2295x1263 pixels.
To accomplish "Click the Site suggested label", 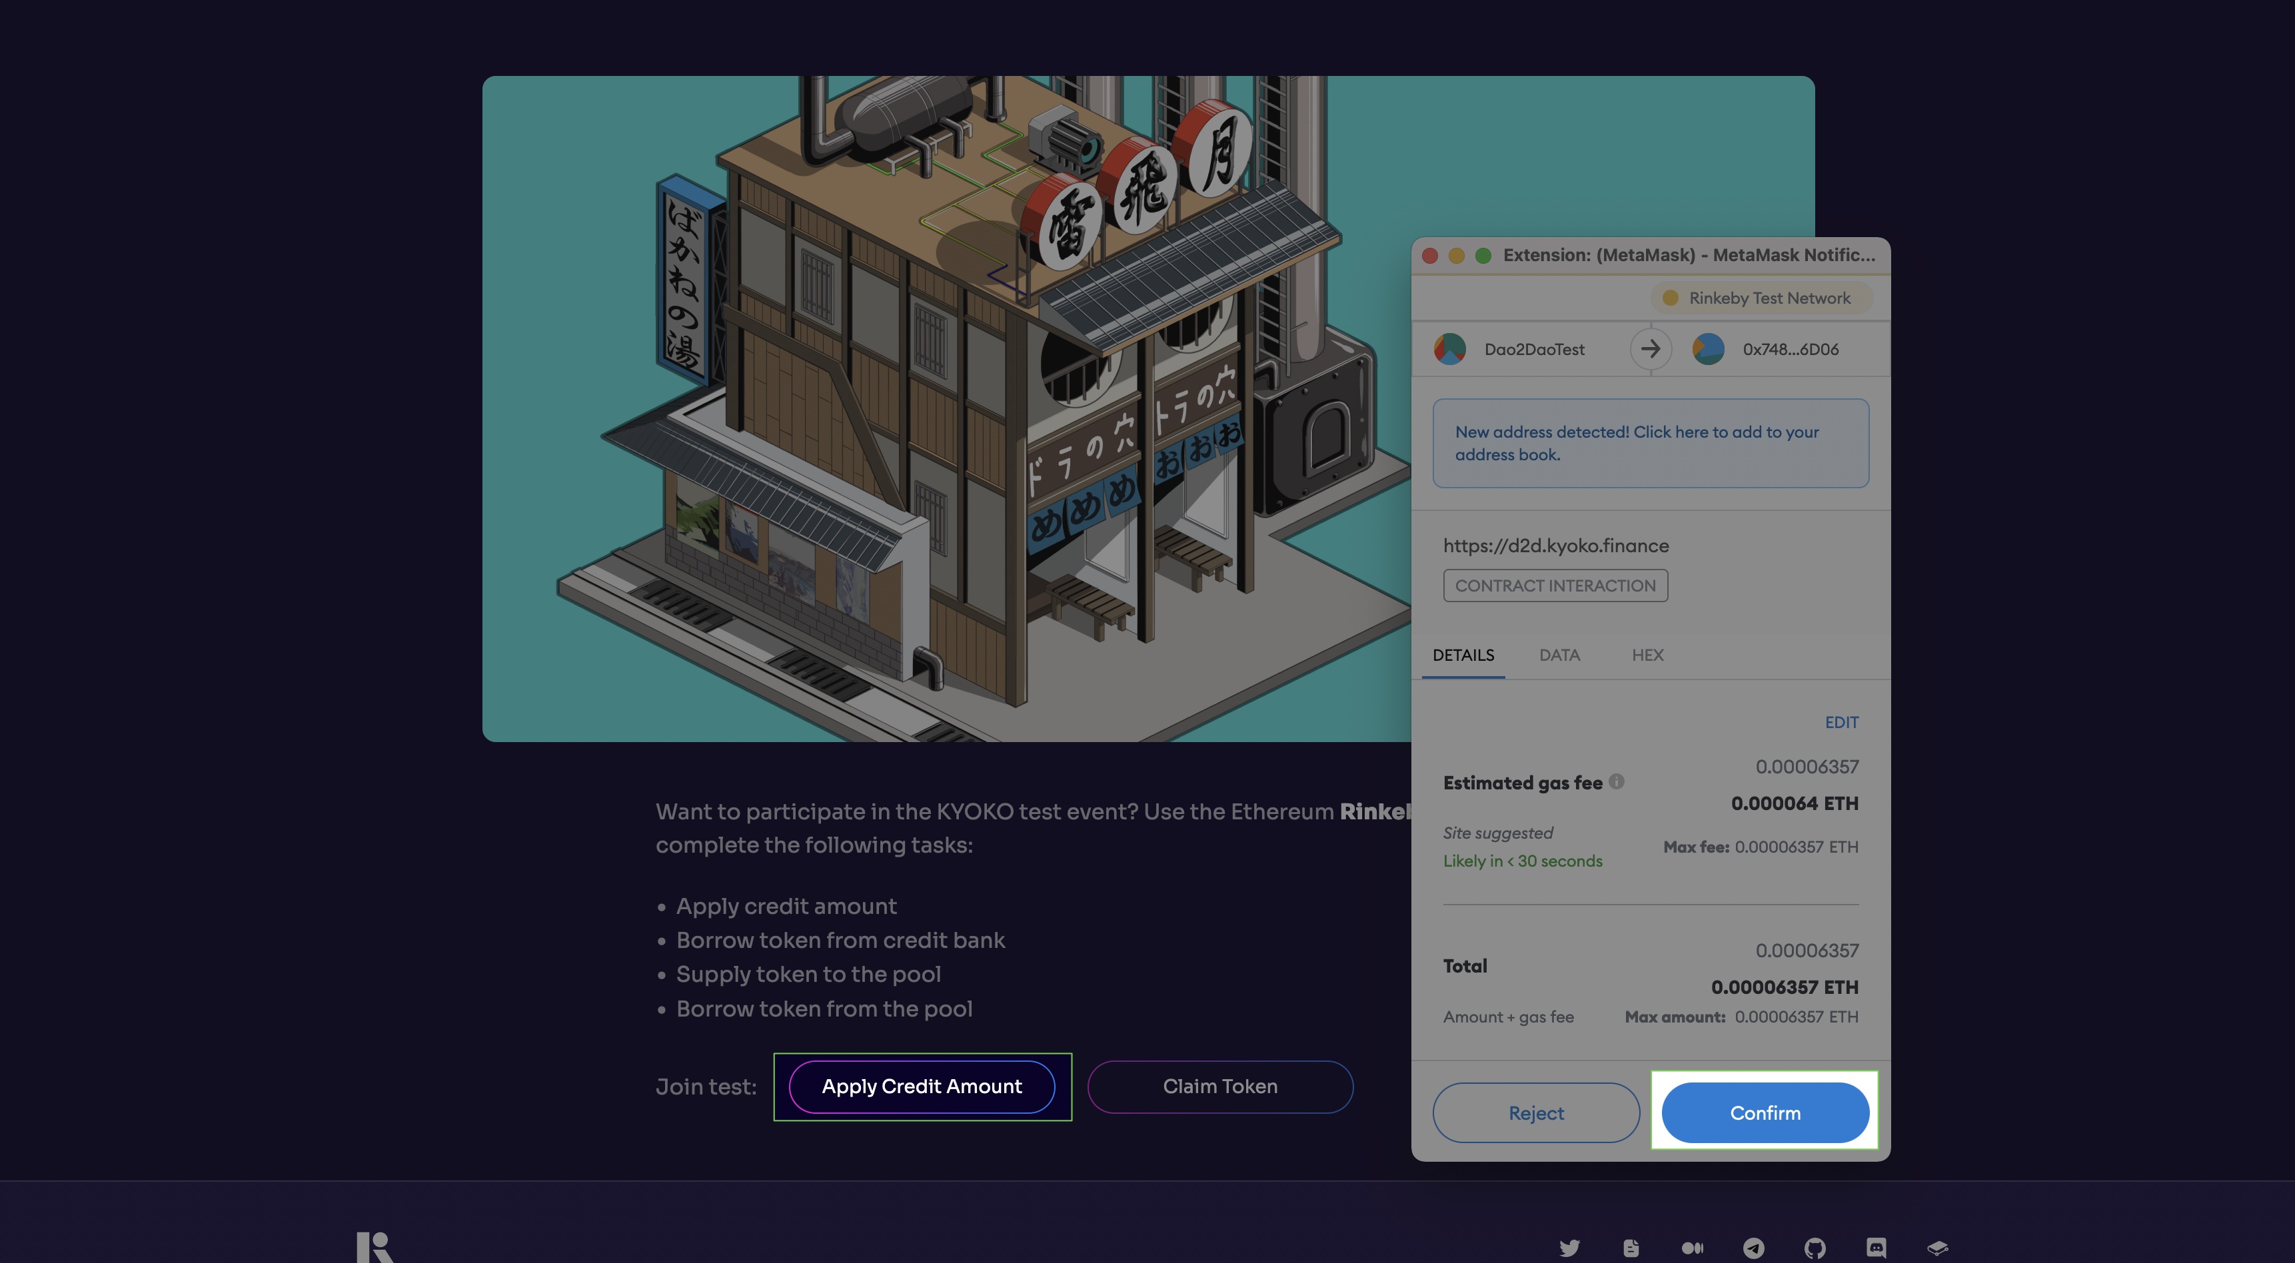I will click(1497, 833).
